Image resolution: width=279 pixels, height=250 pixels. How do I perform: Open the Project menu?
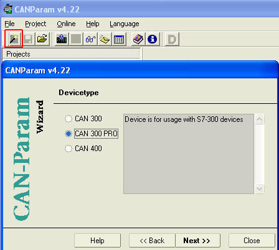[35, 24]
